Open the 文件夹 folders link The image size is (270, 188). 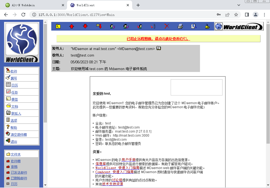pyautogui.click(x=16, y=154)
